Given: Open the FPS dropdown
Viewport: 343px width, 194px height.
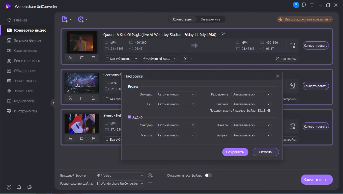Looking at the screenshot, I should point(176,104).
